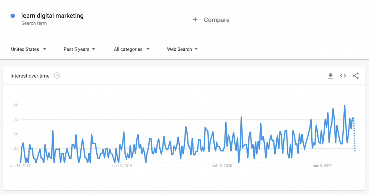Image resolution: width=369 pixels, height=194 pixels.
Task: Open the Past 5 years time range dropdown
Action: pos(79,49)
